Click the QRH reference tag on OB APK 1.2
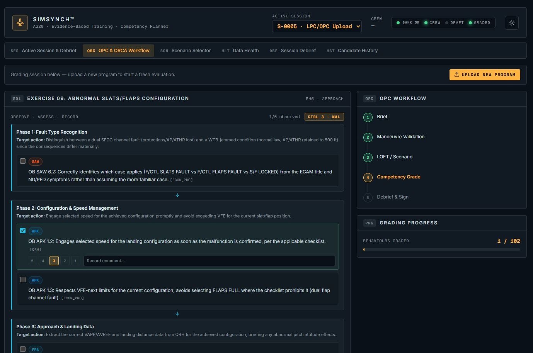 pyautogui.click(x=36, y=249)
